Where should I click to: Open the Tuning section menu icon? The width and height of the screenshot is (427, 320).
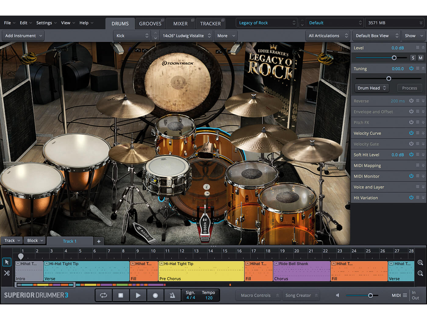[x=418, y=68]
